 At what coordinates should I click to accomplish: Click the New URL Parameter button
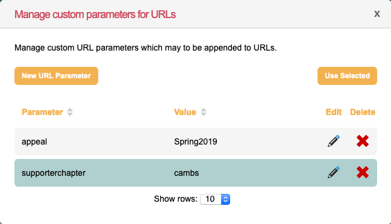(x=57, y=76)
